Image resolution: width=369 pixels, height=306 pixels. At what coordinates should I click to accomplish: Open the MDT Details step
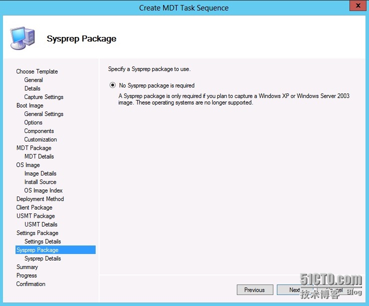point(39,156)
